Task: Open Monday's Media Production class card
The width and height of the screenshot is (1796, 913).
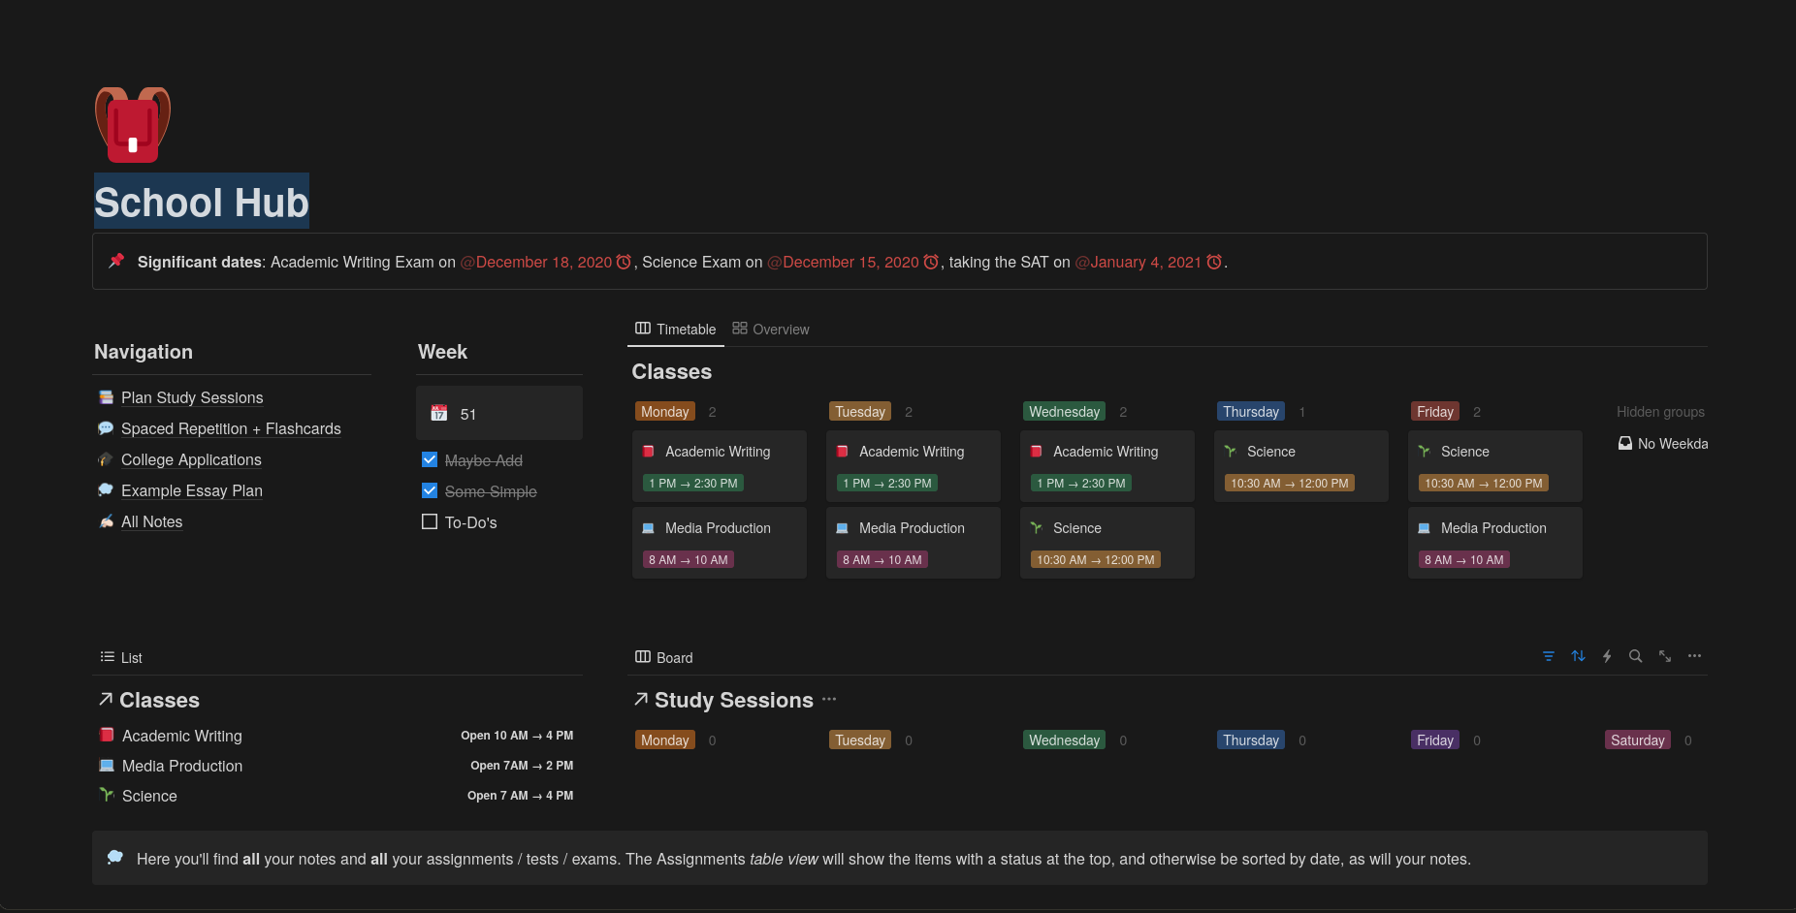Action: click(x=720, y=543)
